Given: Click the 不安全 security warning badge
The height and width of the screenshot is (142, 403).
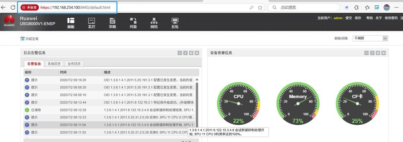Looking at the screenshot, I should point(29,7).
